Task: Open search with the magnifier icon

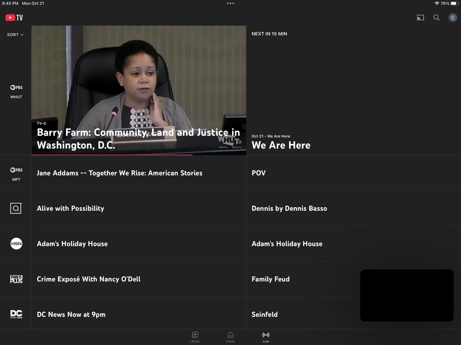Action: [436, 18]
